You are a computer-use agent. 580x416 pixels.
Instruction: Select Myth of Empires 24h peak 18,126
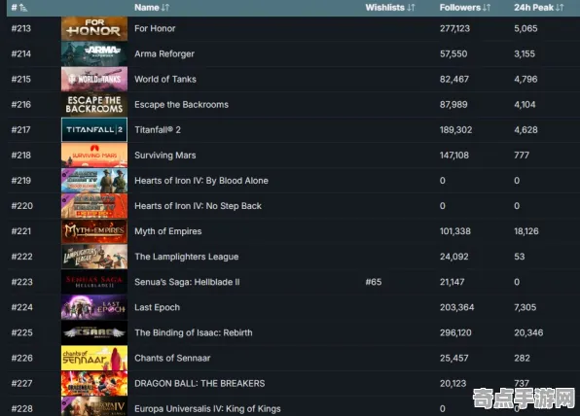526,231
